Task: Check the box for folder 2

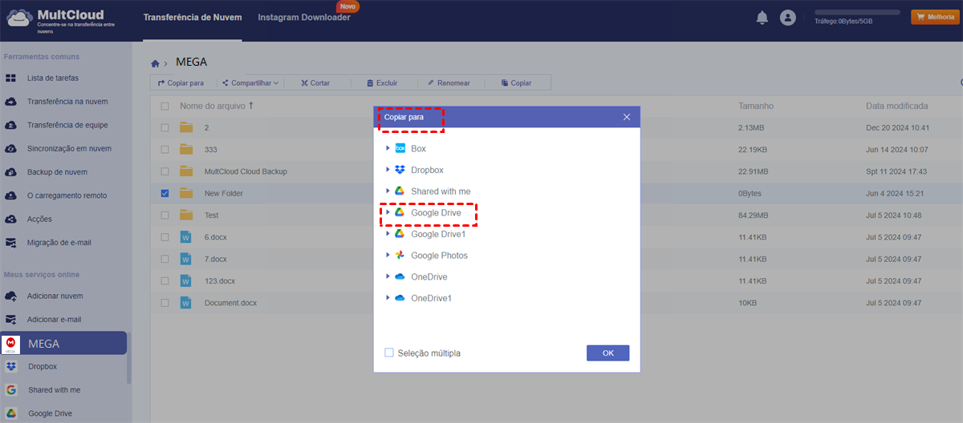Action: tap(165, 127)
